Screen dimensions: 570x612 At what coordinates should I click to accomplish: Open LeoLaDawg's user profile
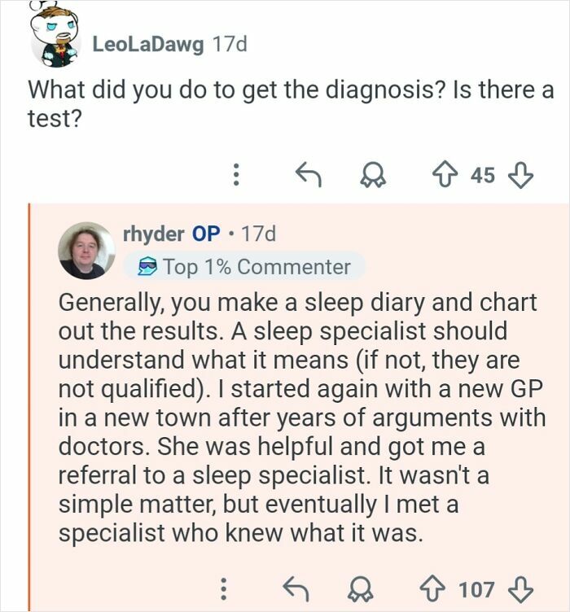click(x=148, y=44)
